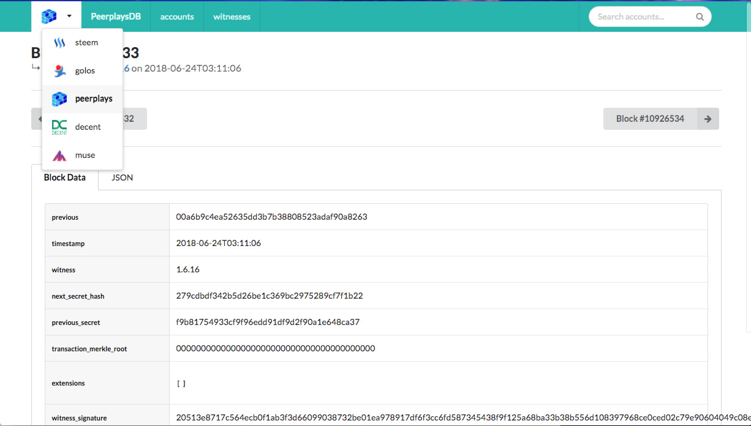
Task: Click the 'extensions' row label
Action: tap(68, 383)
